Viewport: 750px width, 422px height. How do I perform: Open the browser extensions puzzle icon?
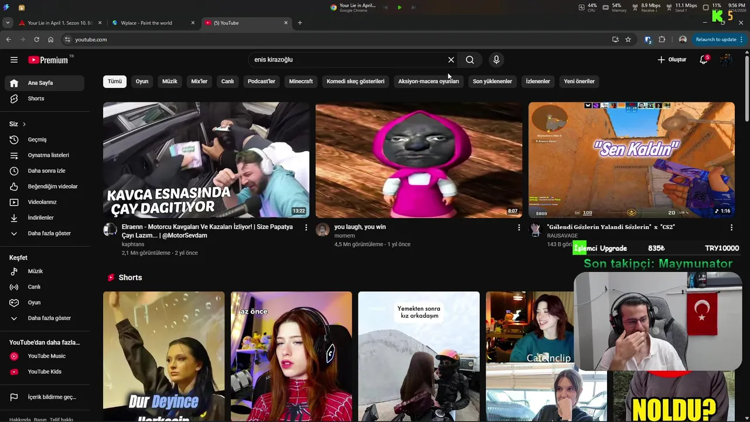coord(662,39)
